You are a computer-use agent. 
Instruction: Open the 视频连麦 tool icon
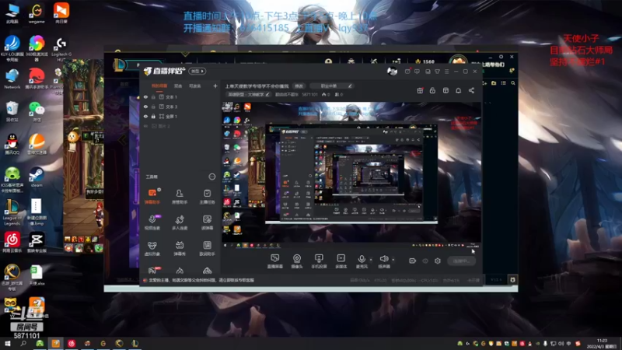pos(152,222)
